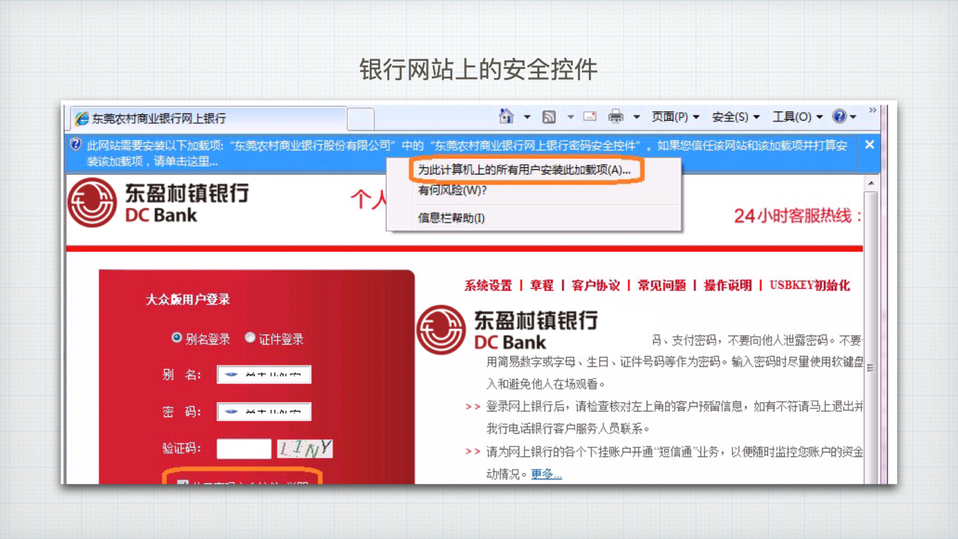Click the page scrollbar up arrow
The width and height of the screenshot is (958, 539).
point(871,183)
